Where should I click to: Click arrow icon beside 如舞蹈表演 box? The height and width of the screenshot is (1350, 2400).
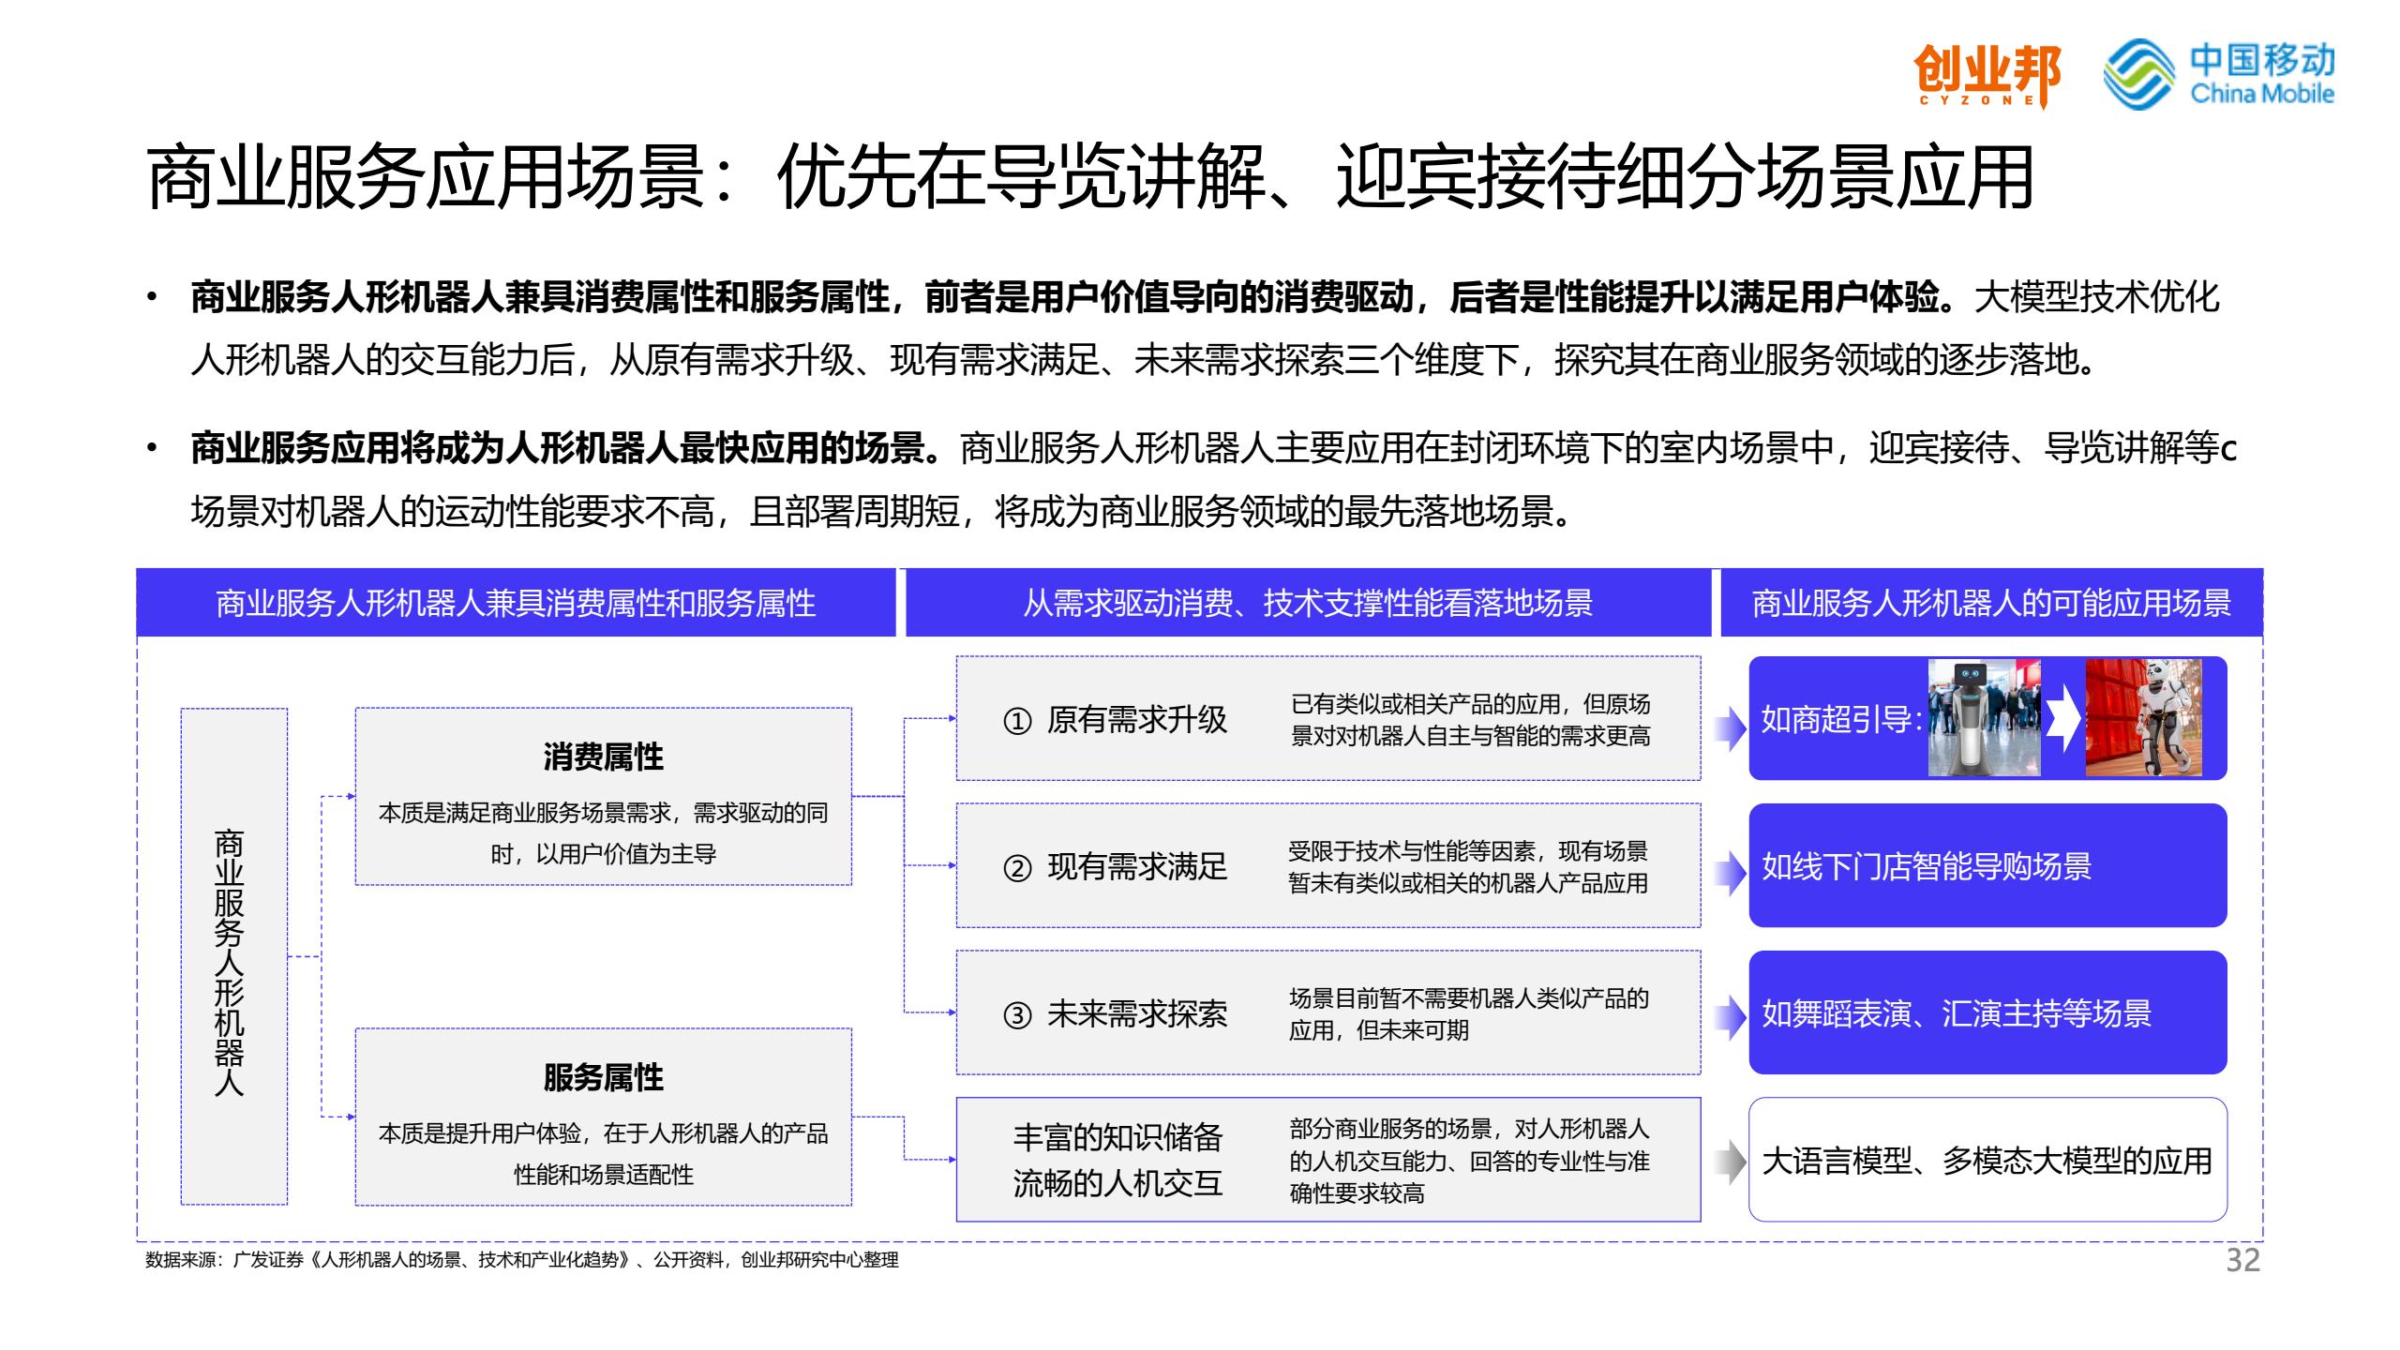coord(1729,1017)
